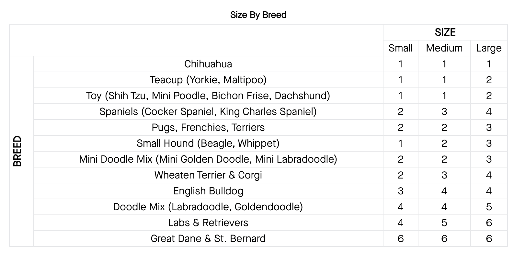Screen dimensions: 515x265
Task: Select the Toy (Shih Tzu, Mini Poodle) row label
Action: click(208, 96)
